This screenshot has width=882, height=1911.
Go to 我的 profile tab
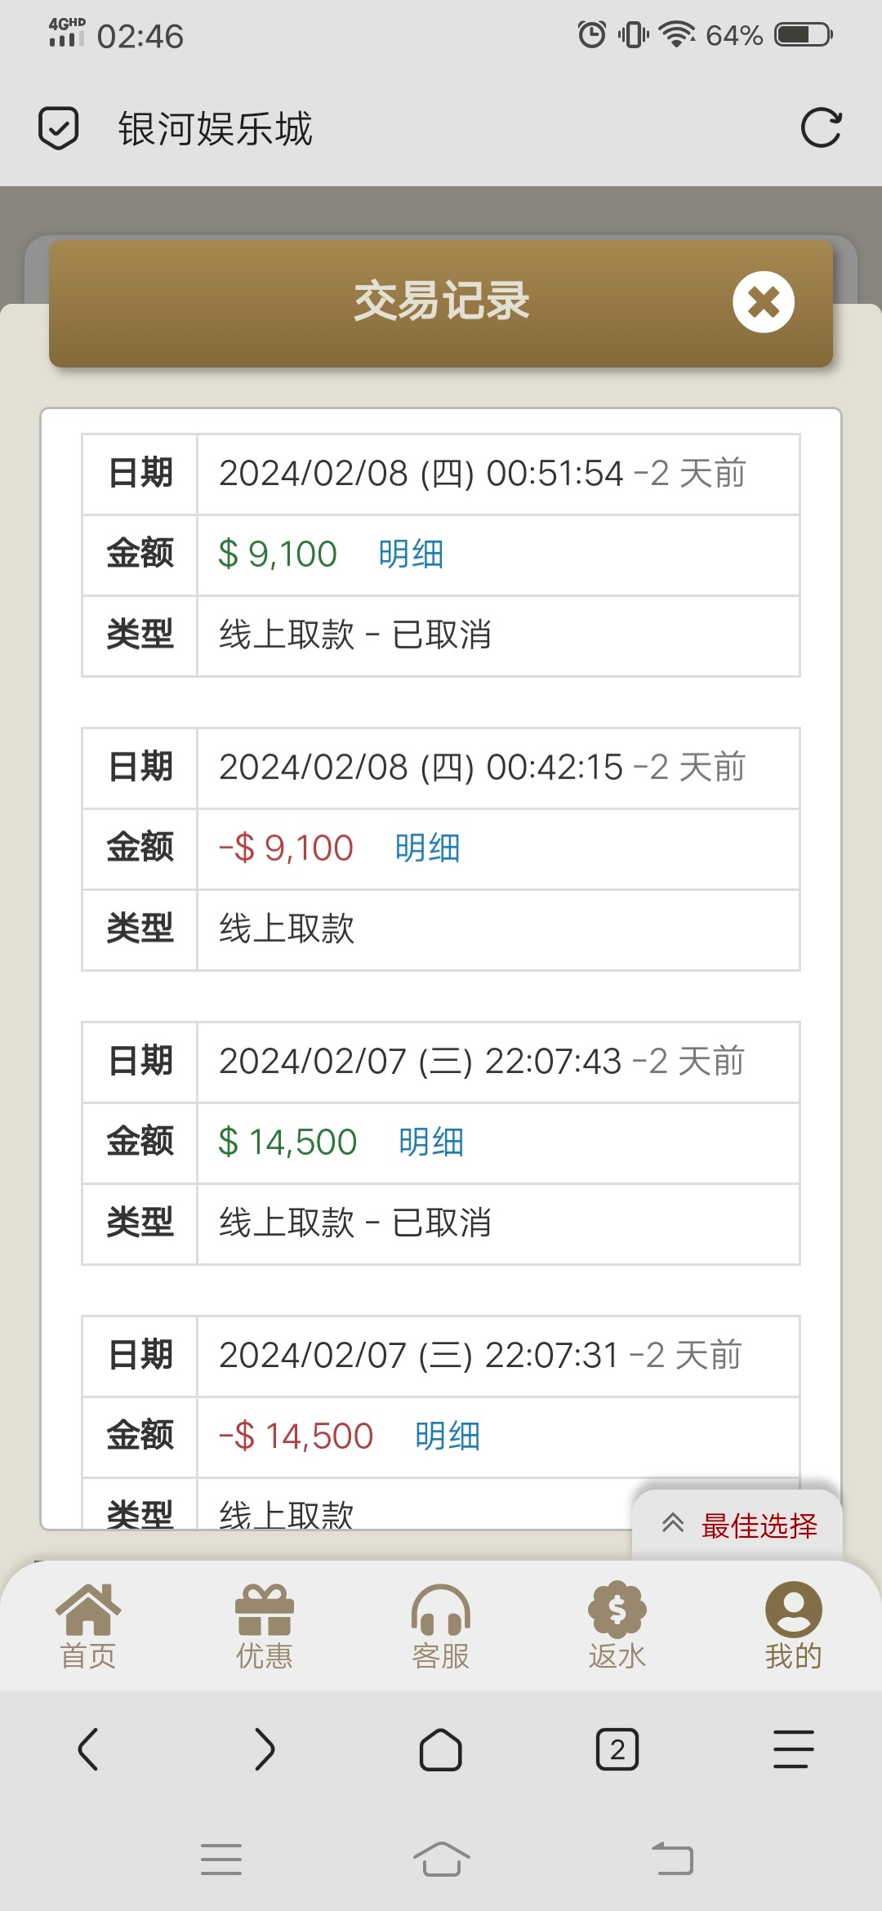click(x=793, y=1625)
